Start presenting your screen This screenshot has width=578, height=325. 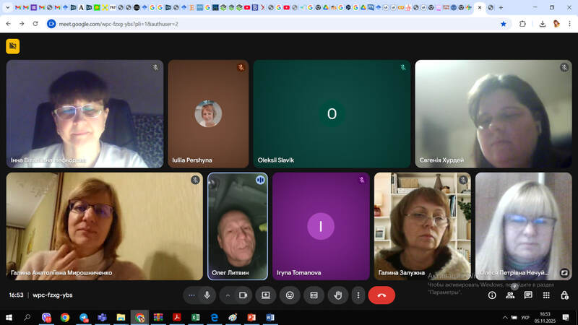pyautogui.click(x=266, y=295)
